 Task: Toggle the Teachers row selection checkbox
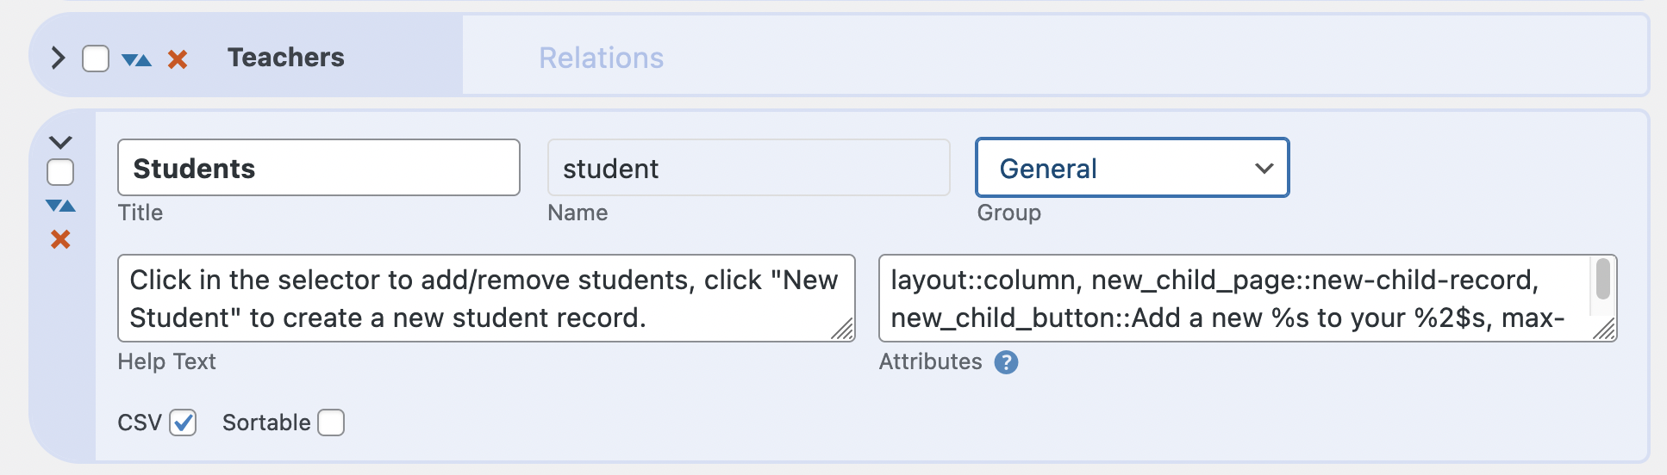96,59
